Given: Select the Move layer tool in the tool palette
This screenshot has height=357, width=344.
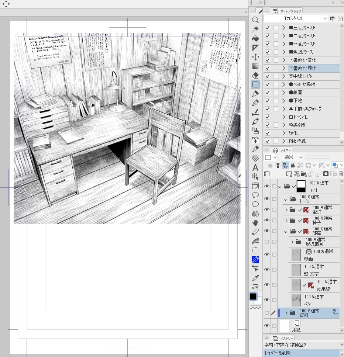Looking at the screenshot, I should click(x=255, y=57).
